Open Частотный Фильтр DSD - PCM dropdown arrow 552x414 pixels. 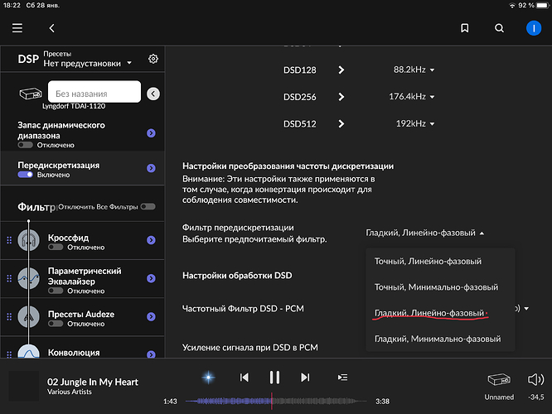click(526, 309)
